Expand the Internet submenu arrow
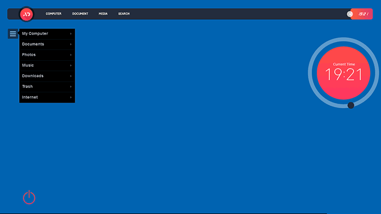This screenshot has width=381, height=214. click(71, 97)
